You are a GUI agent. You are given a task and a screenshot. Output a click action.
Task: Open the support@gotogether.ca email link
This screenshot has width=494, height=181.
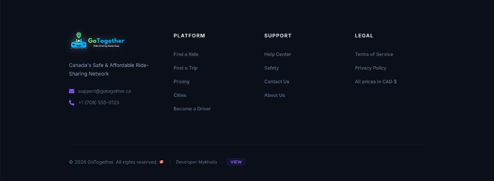(105, 91)
